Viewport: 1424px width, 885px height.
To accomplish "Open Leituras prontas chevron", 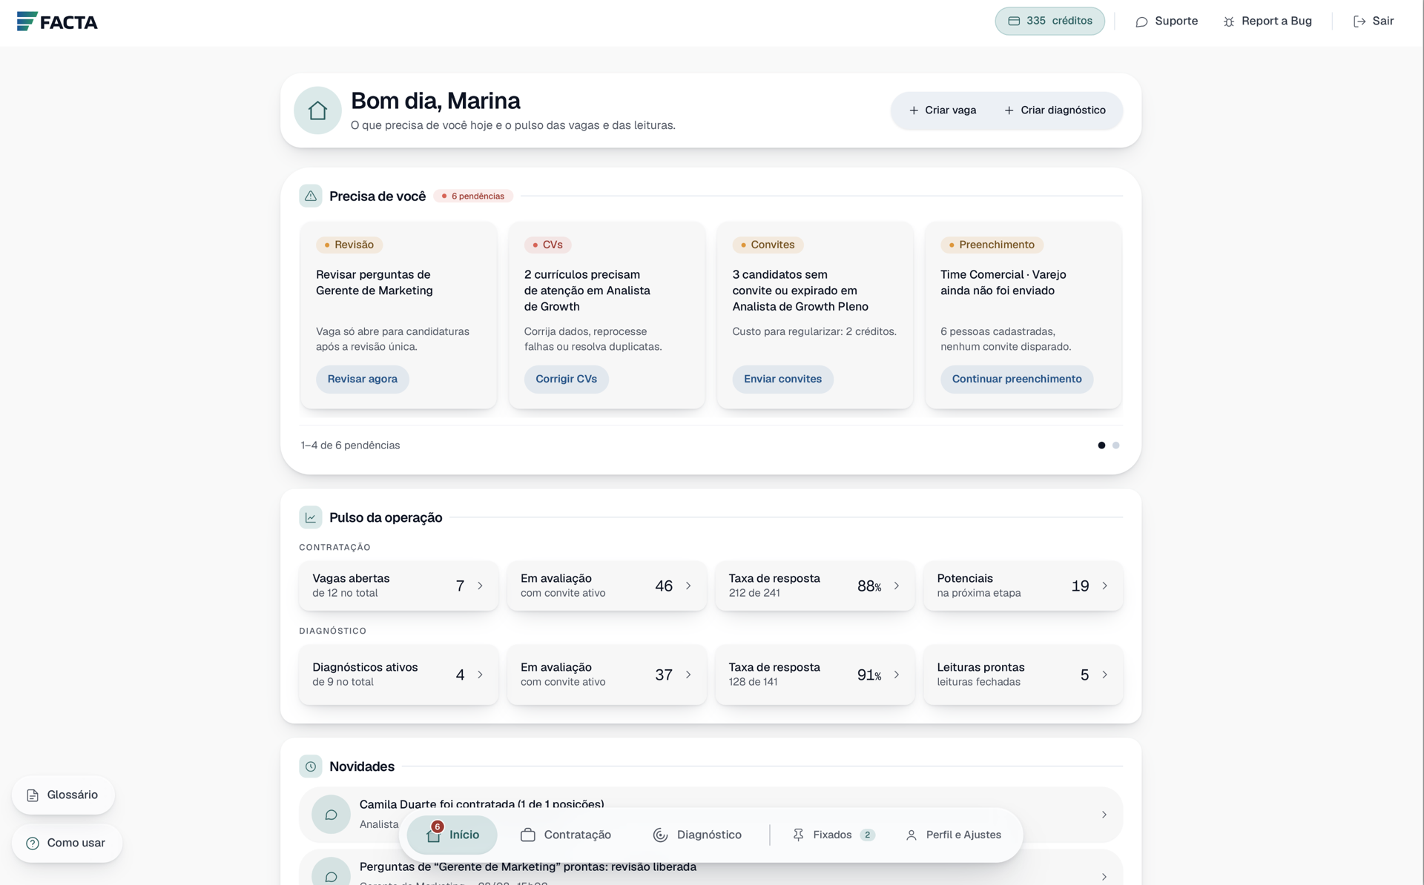I will point(1104,674).
